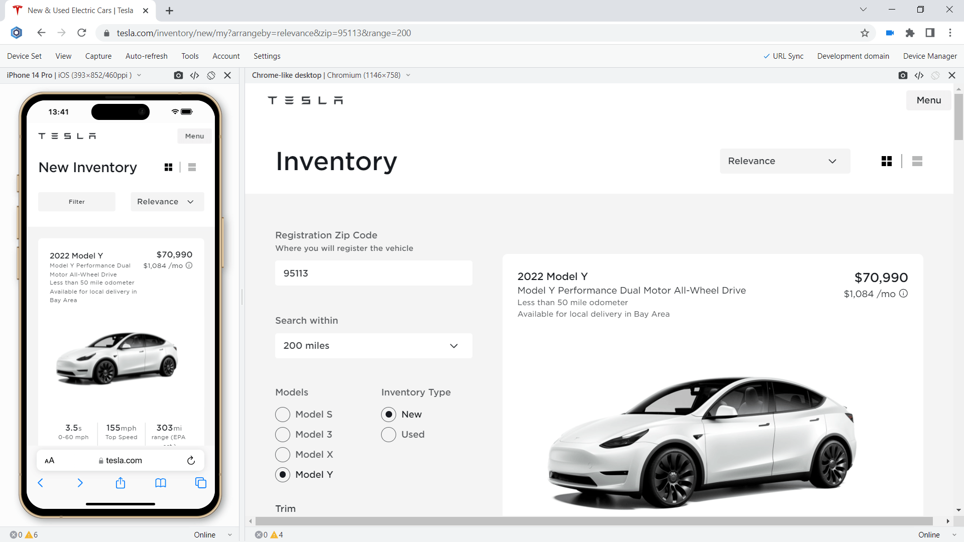Open the iPhone 14 Pro device selector chevron
Screen dimensions: 964x542
point(139,75)
